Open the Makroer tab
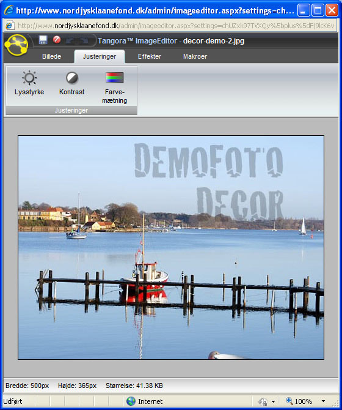 tap(195, 56)
